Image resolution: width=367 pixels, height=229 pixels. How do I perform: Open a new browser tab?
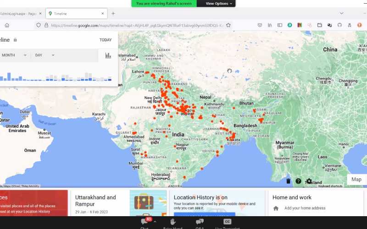pos(113,14)
